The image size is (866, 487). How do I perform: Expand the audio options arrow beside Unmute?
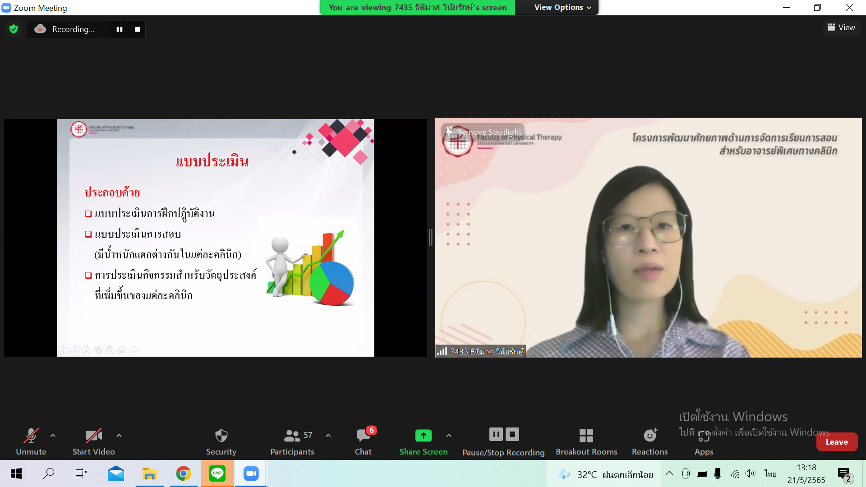pos(53,436)
